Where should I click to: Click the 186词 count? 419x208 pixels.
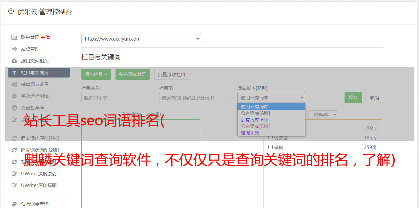pyautogui.click(x=370, y=138)
